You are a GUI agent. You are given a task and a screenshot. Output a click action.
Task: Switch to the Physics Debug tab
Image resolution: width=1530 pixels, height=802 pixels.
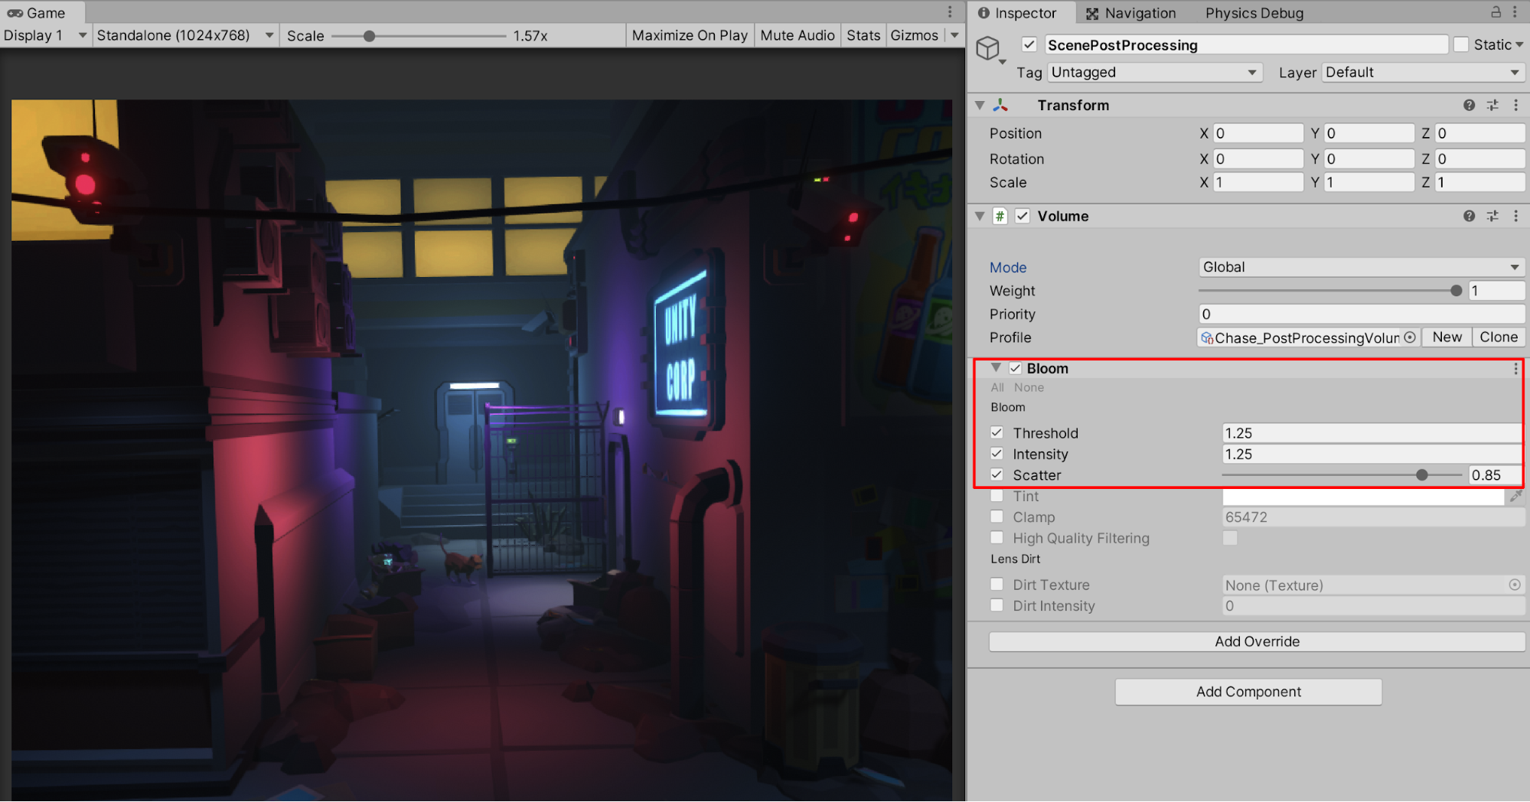[x=1254, y=13]
